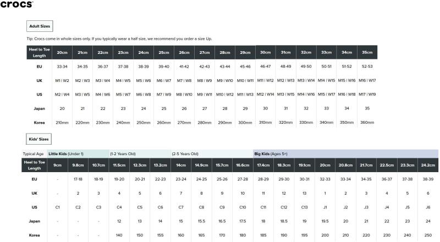
Task: Click the Typical Age row label
Action: (33, 154)
